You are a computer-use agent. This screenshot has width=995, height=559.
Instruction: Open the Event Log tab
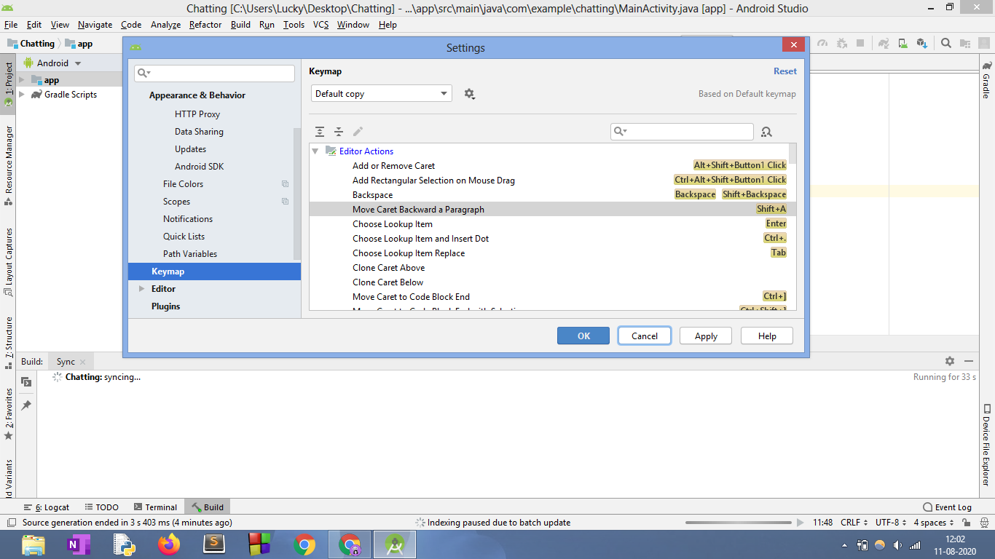[x=947, y=507]
